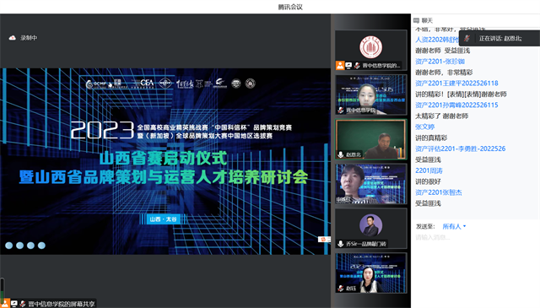
Task: Click the screen-share icon in the bottom share label
Action: (14, 304)
